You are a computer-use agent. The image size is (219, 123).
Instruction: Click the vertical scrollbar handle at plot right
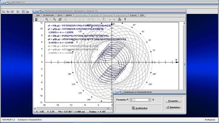pyautogui.click(x=184, y=64)
